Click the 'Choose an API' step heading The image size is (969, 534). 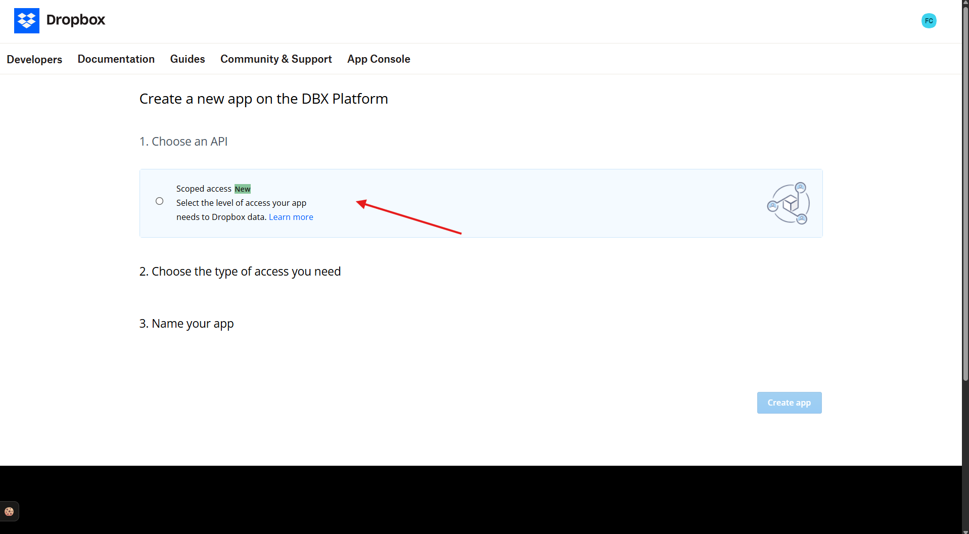183,142
